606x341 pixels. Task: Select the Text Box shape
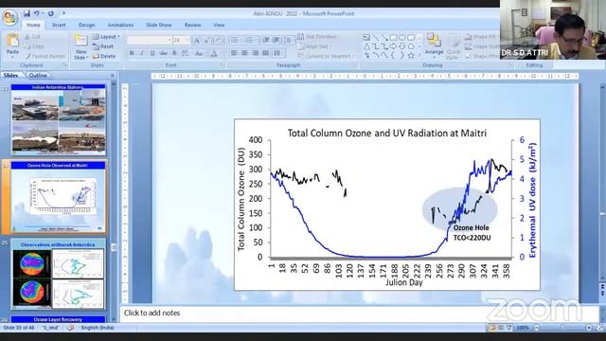click(366, 38)
